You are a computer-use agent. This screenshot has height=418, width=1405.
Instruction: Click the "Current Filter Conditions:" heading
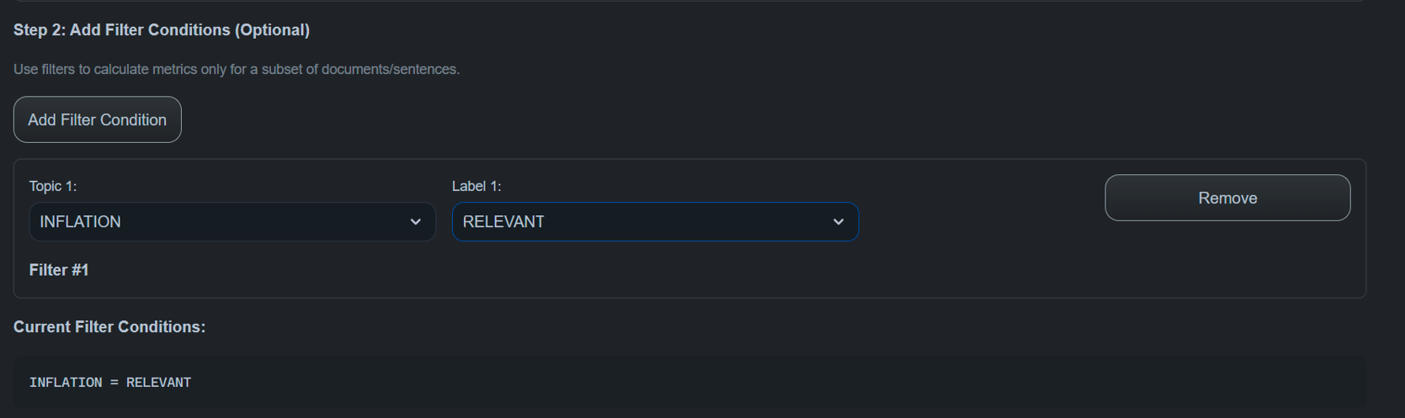click(x=109, y=326)
